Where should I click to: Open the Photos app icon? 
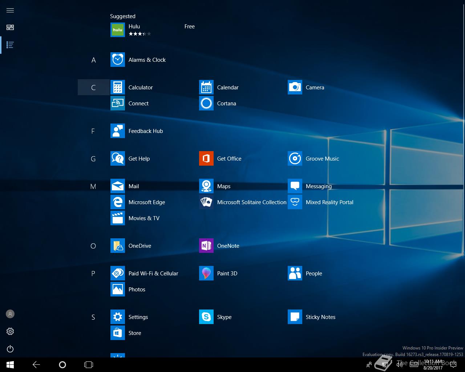[118, 289]
